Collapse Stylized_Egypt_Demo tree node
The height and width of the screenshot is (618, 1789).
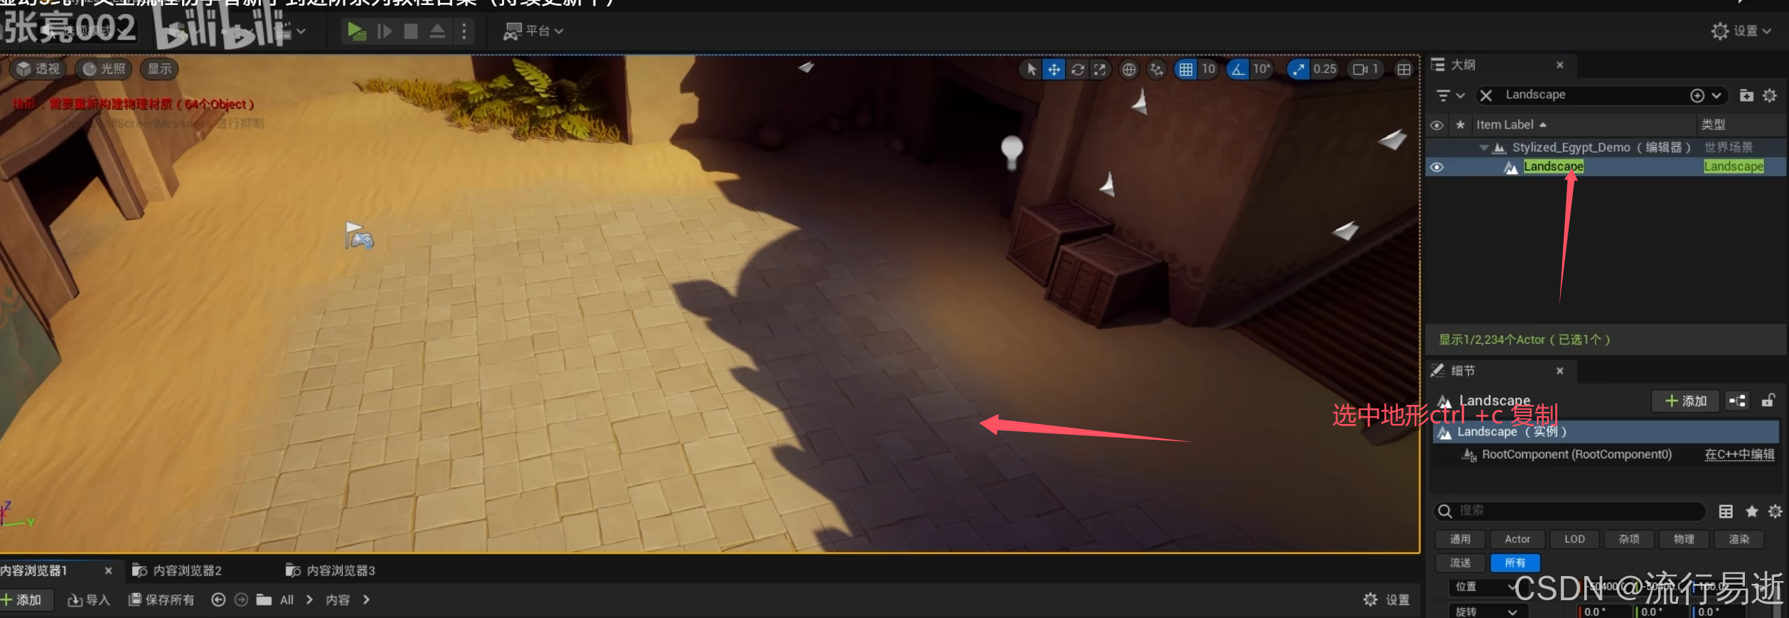[1483, 148]
